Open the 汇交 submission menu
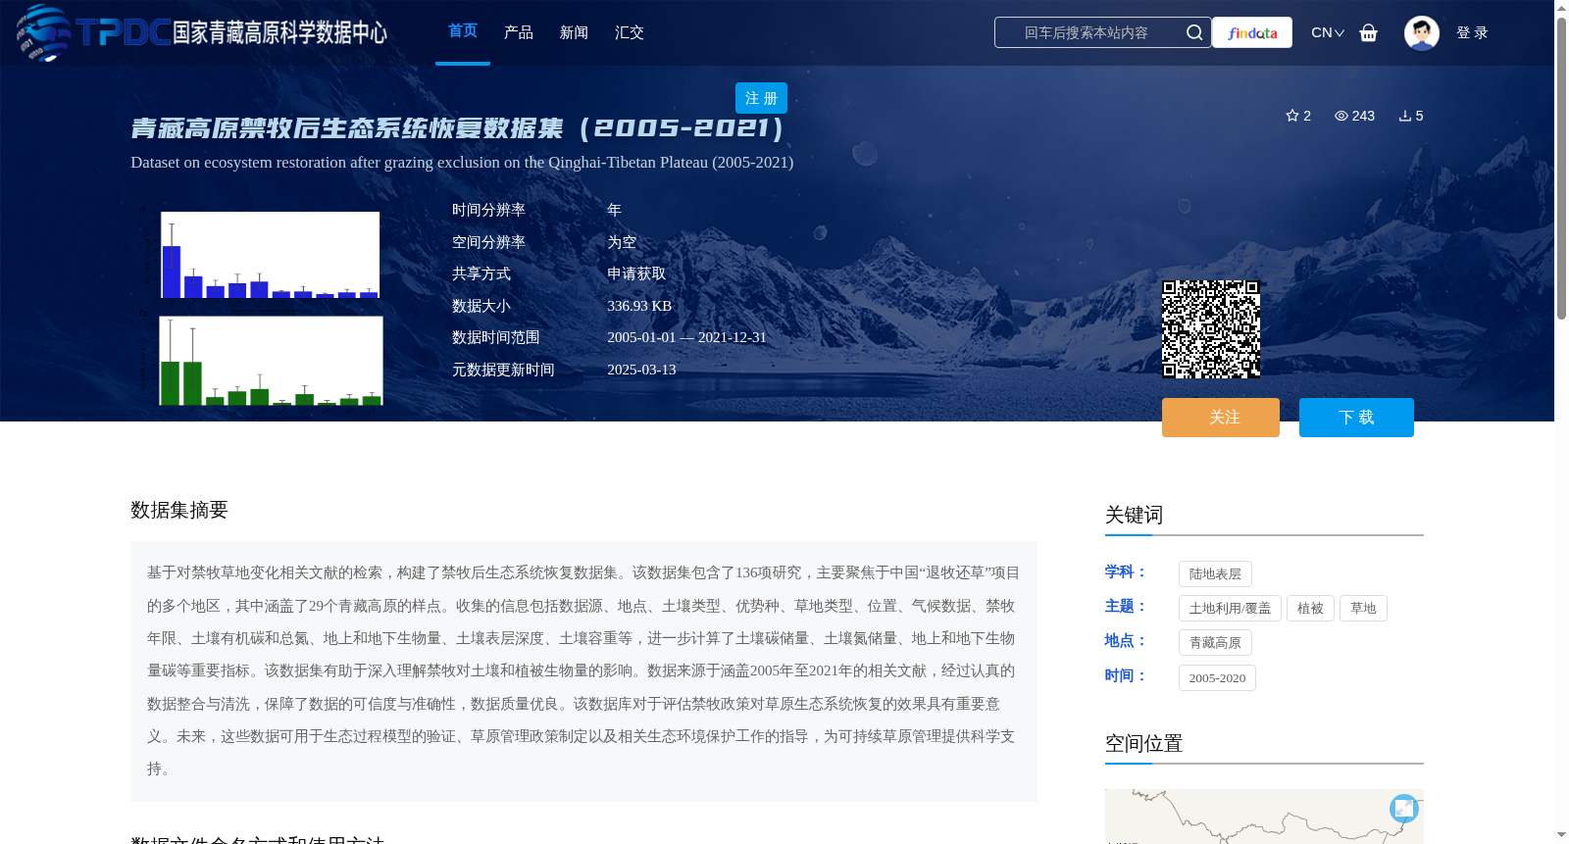This screenshot has height=844, width=1569. [630, 32]
